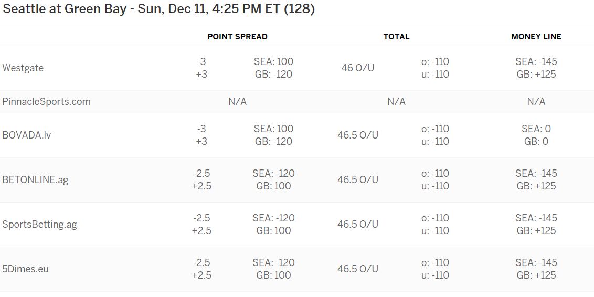Screen dimensions: 594x297
Task: Click the POINT SPREAD column header
Action: pyautogui.click(x=238, y=37)
